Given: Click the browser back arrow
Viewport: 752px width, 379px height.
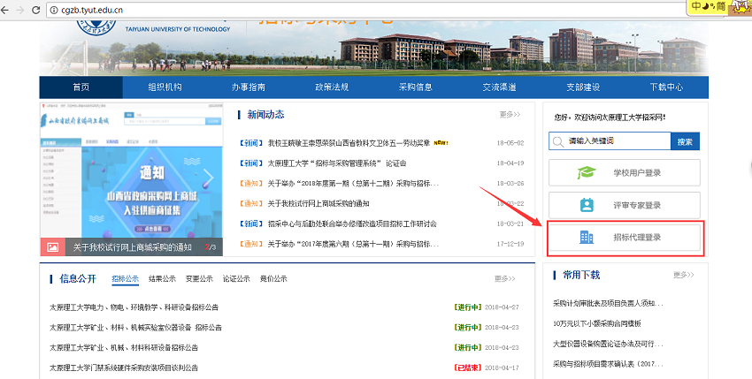Looking at the screenshot, I should (x=4, y=10).
